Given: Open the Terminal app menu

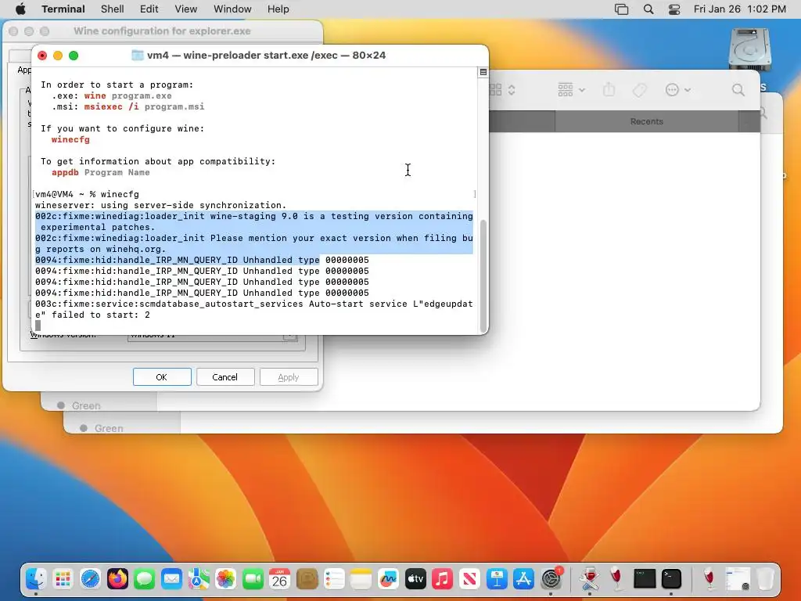Looking at the screenshot, I should point(63,9).
